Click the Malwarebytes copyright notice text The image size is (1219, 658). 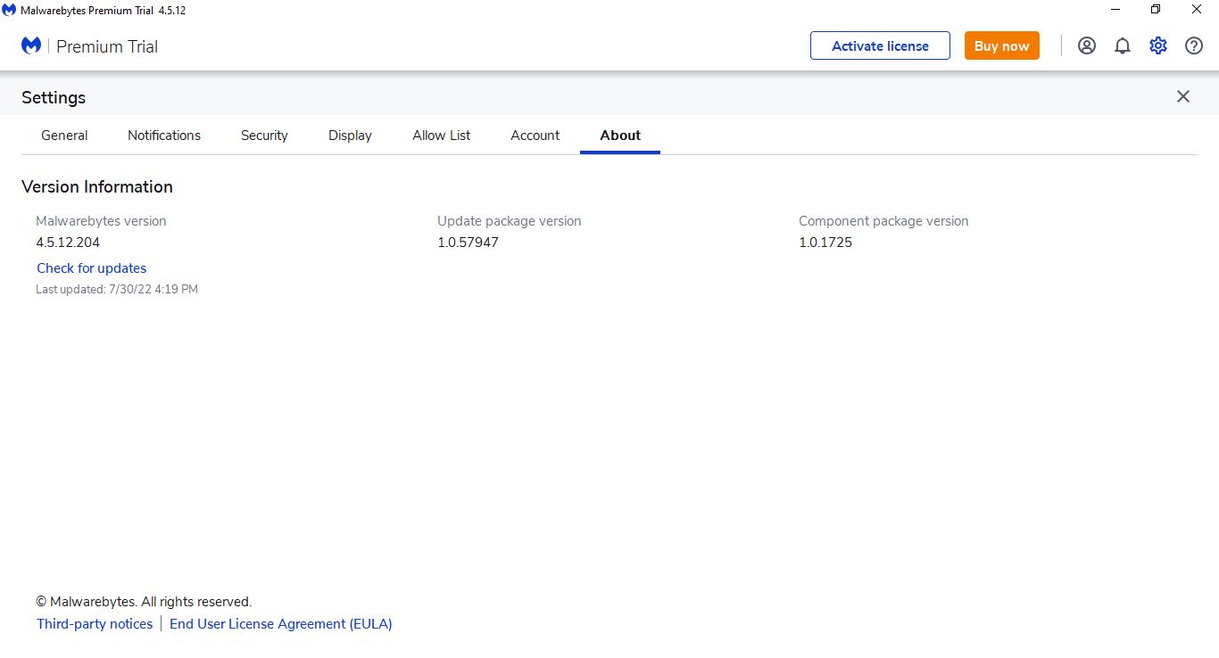[144, 602]
